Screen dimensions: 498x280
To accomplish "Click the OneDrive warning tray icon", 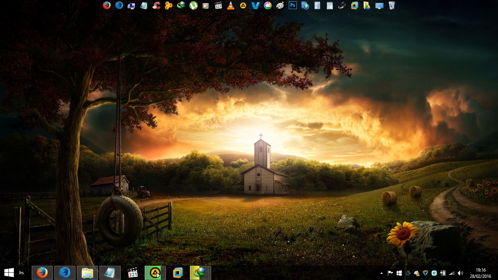I will [x=417, y=273].
